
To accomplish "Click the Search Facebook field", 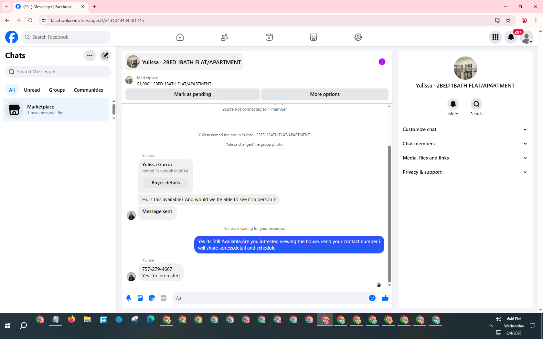I will click(x=66, y=37).
